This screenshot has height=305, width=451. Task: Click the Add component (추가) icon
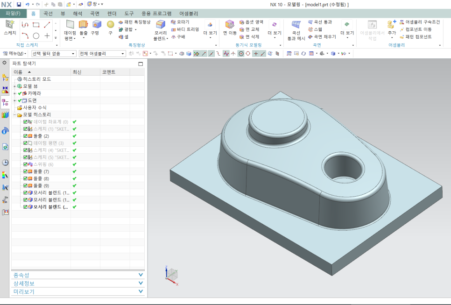[x=391, y=24]
